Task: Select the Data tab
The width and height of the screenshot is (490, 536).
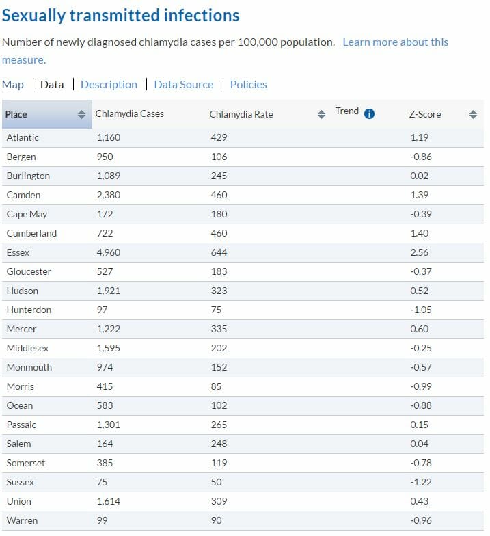Action: point(52,85)
